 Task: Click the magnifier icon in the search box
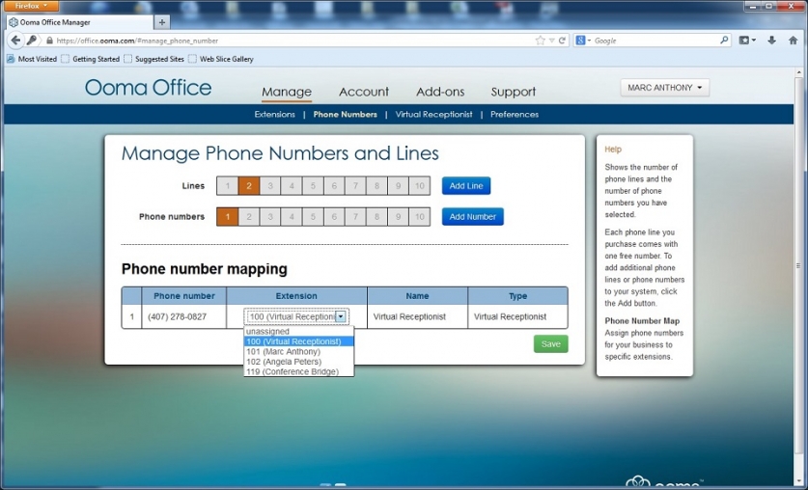(x=723, y=40)
